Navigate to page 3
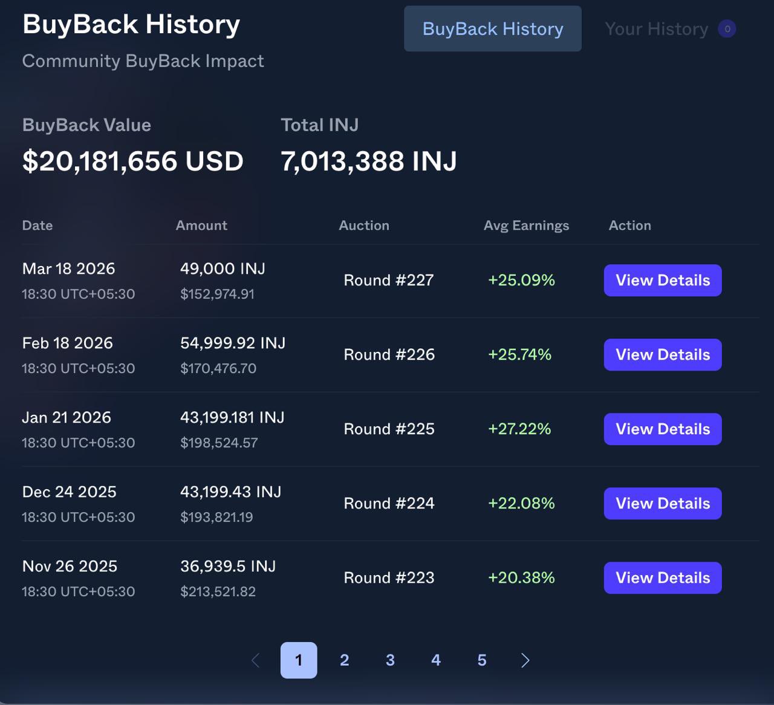The image size is (774, 705). pos(390,660)
